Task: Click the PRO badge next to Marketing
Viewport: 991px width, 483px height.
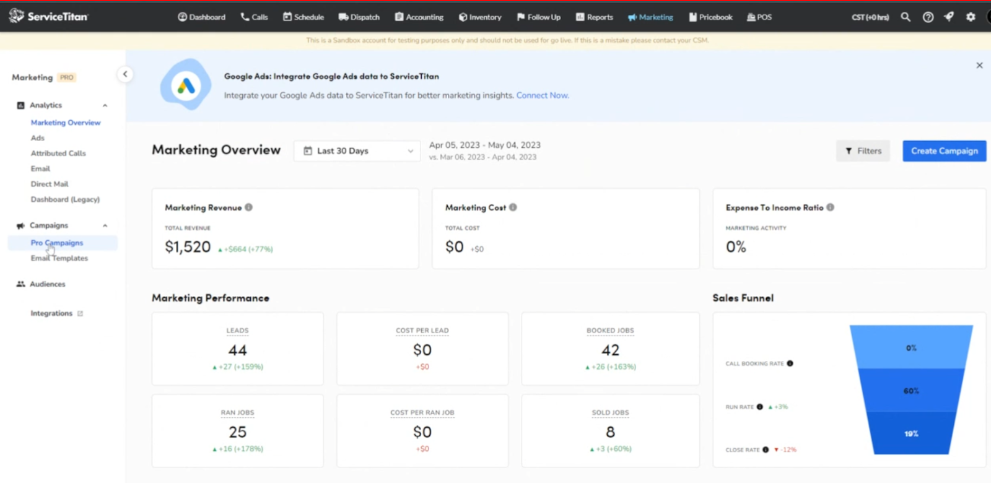Action: [67, 77]
